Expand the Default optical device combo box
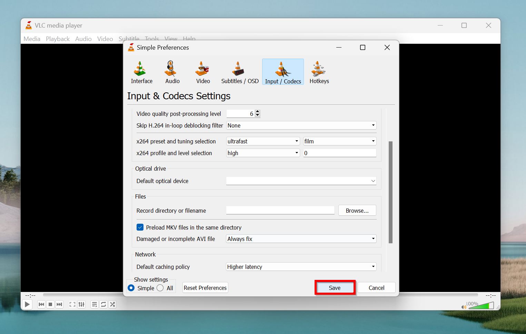 click(301, 181)
